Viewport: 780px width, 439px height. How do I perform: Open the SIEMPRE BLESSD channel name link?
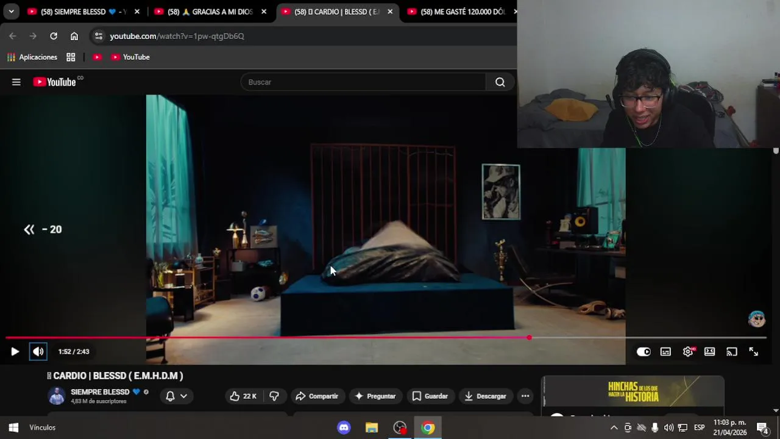(x=100, y=392)
